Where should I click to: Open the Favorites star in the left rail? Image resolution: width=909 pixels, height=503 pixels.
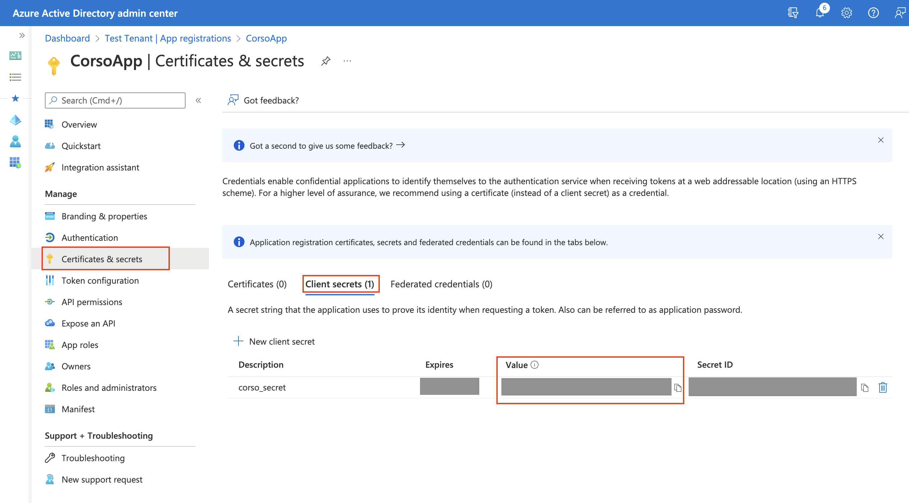[x=15, y=99]
